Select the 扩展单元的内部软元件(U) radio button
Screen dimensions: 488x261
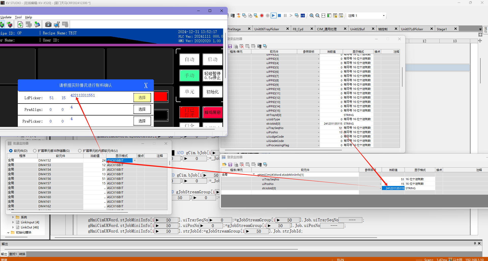80,151
